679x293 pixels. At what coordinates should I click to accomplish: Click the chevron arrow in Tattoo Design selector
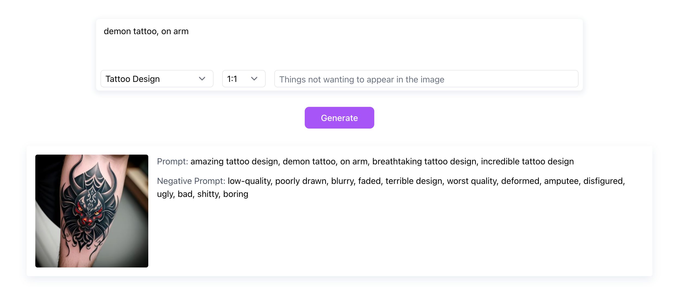tap(202, 79)
